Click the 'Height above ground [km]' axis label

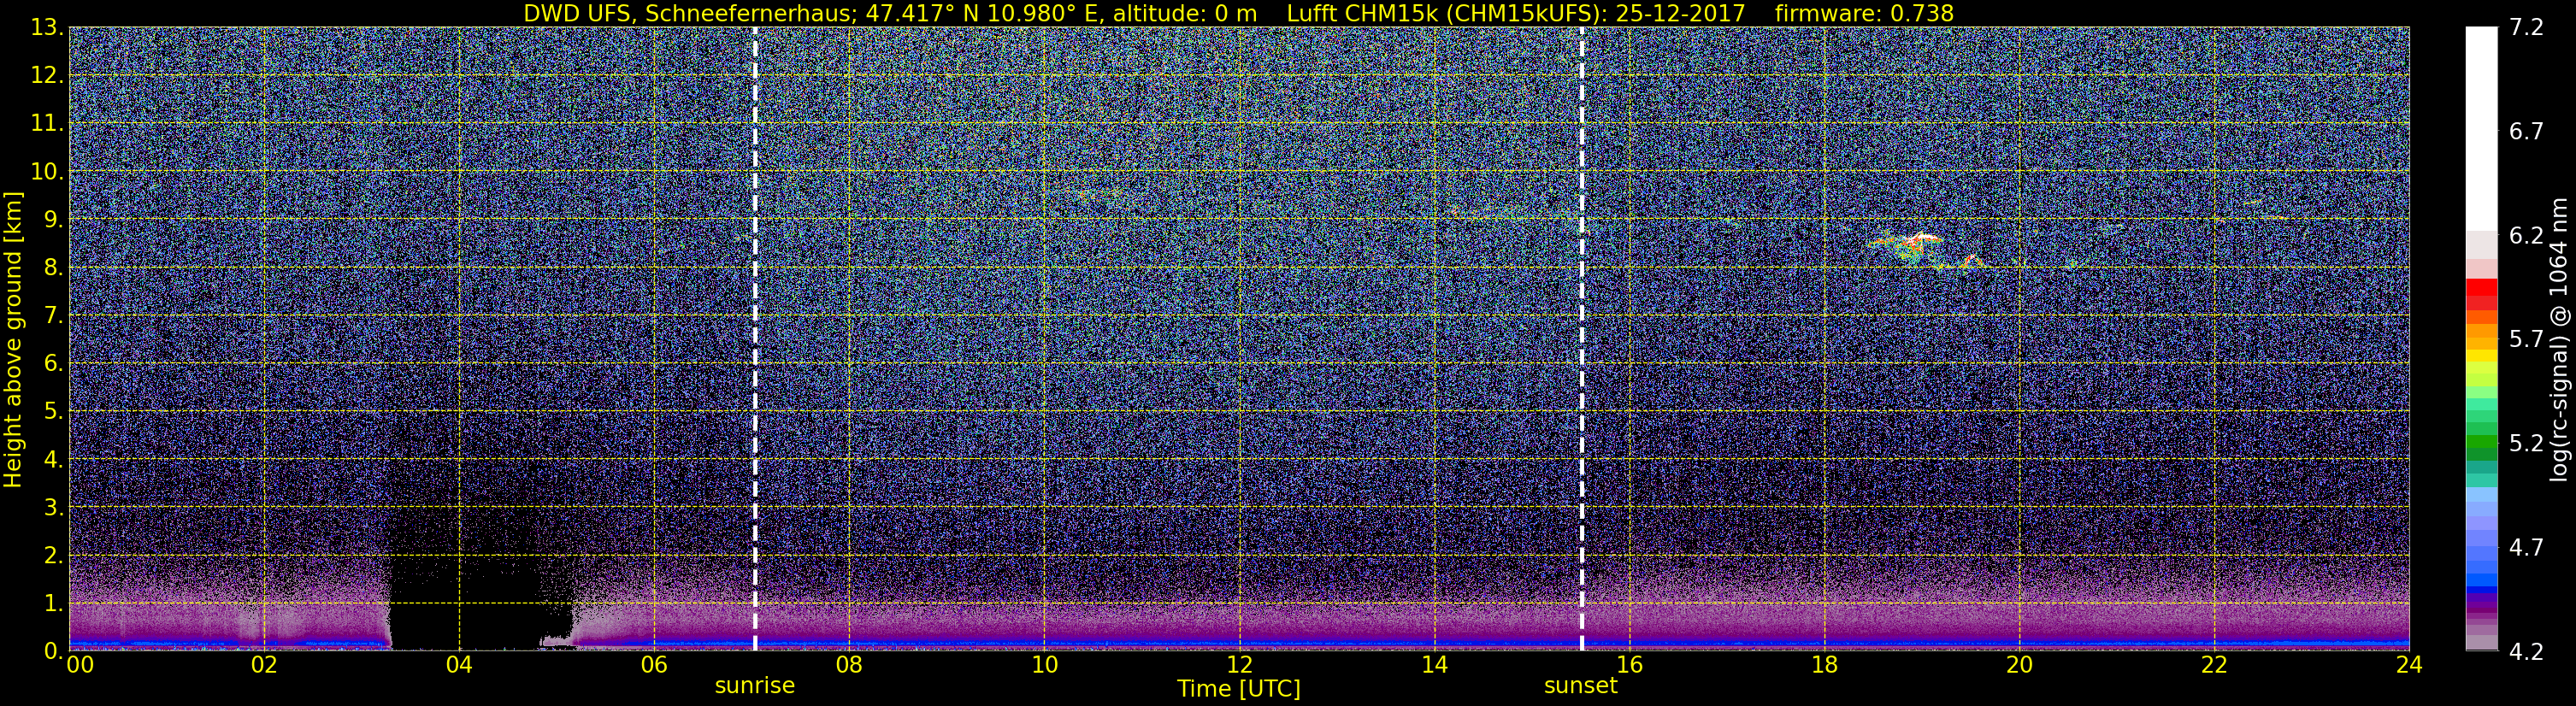[x=13, y=339]
